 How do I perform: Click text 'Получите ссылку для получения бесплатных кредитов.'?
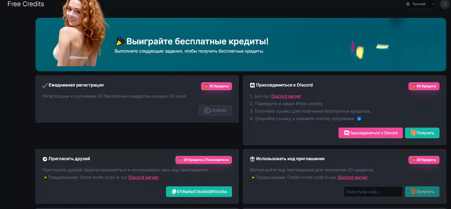click(313, 111)
